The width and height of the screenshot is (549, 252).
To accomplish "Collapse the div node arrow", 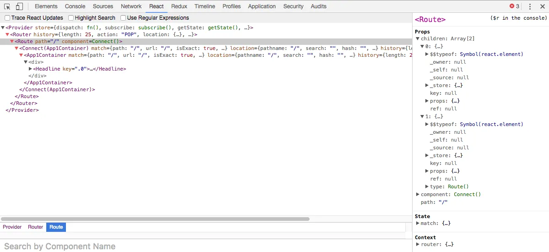I will click(x=26, y=62).
